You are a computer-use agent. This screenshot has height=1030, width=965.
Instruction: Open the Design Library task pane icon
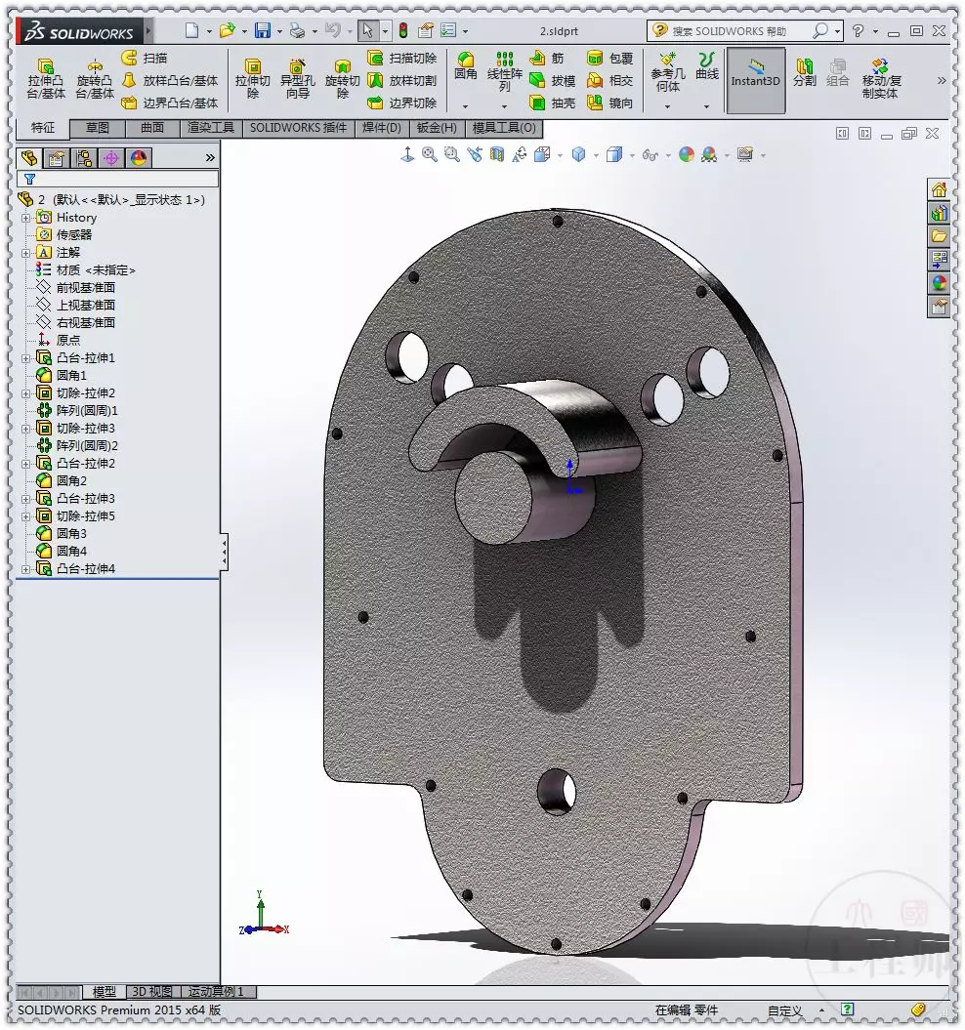[x=939, y=213]
